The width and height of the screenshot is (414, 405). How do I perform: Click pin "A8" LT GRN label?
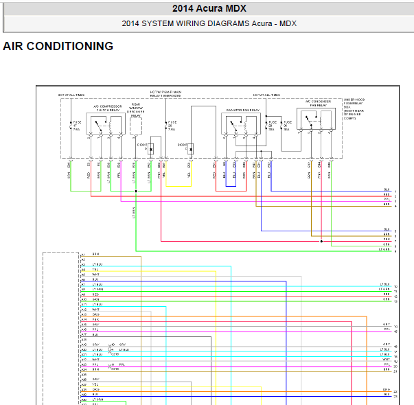[x=92, y=290]
